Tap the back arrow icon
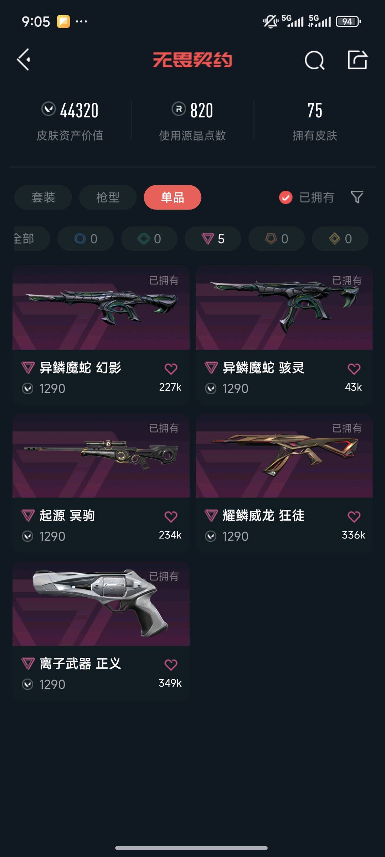385x857 pixels. click(x=24, y=59)
